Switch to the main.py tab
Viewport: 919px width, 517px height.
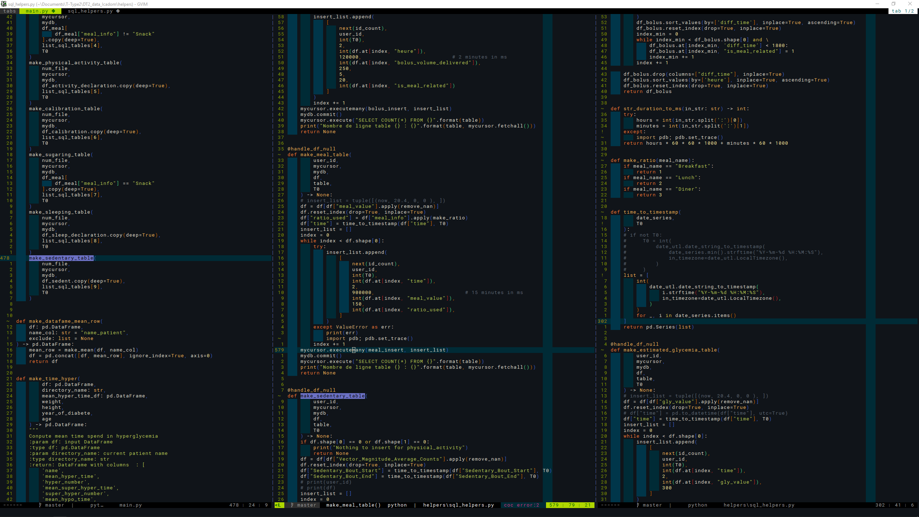tap(37, 11)
